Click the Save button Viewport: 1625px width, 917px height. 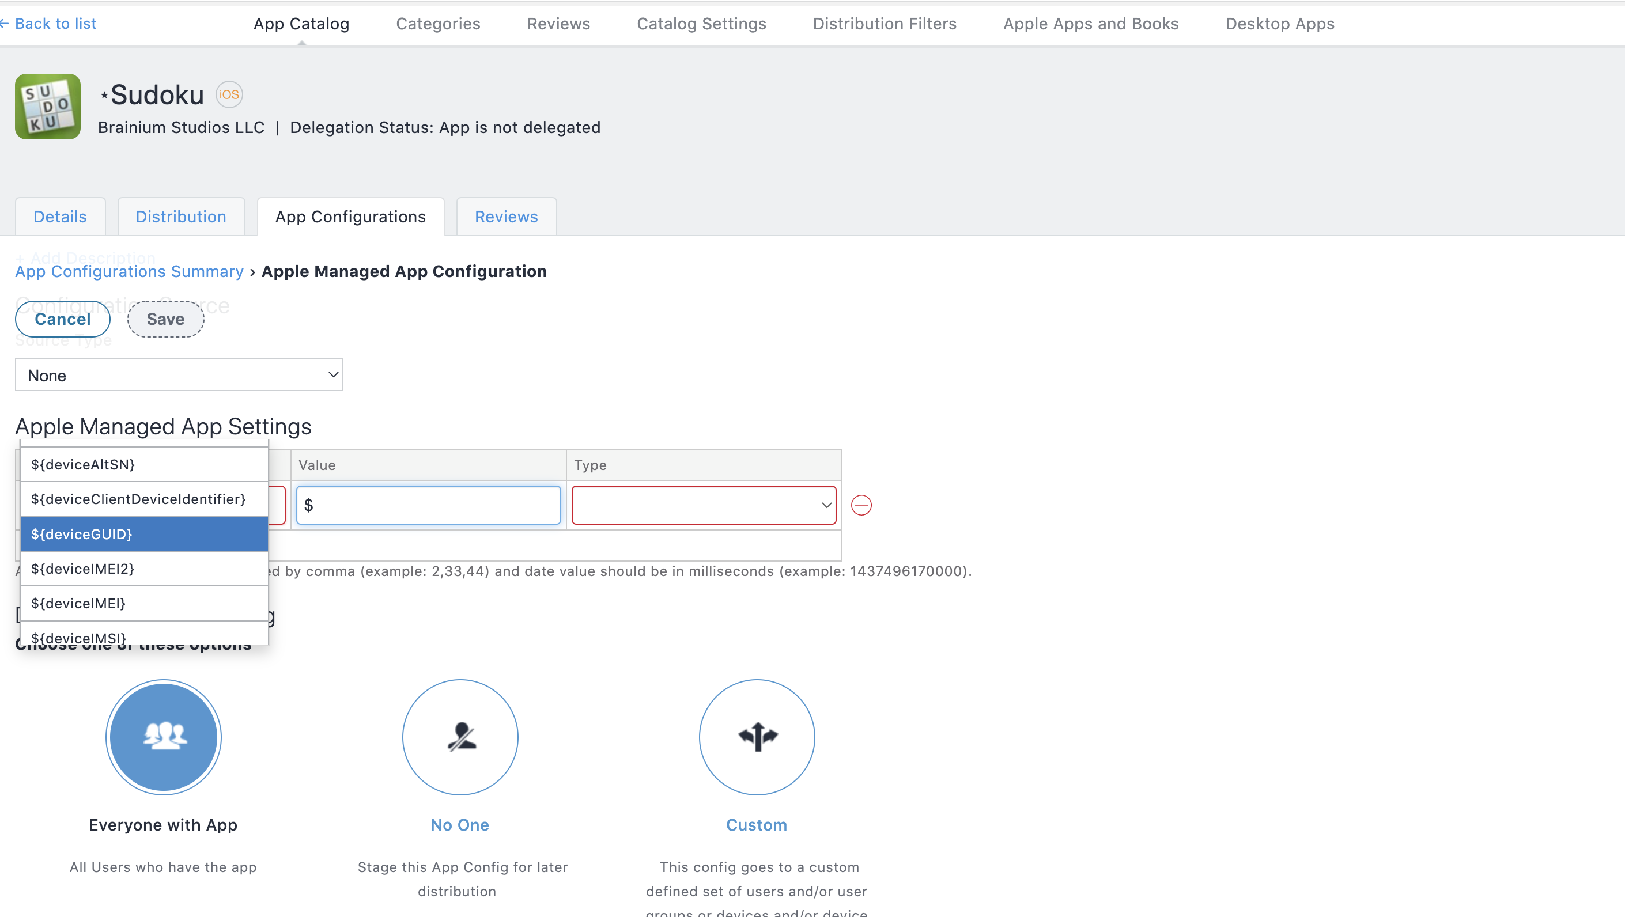pos(165,319)
